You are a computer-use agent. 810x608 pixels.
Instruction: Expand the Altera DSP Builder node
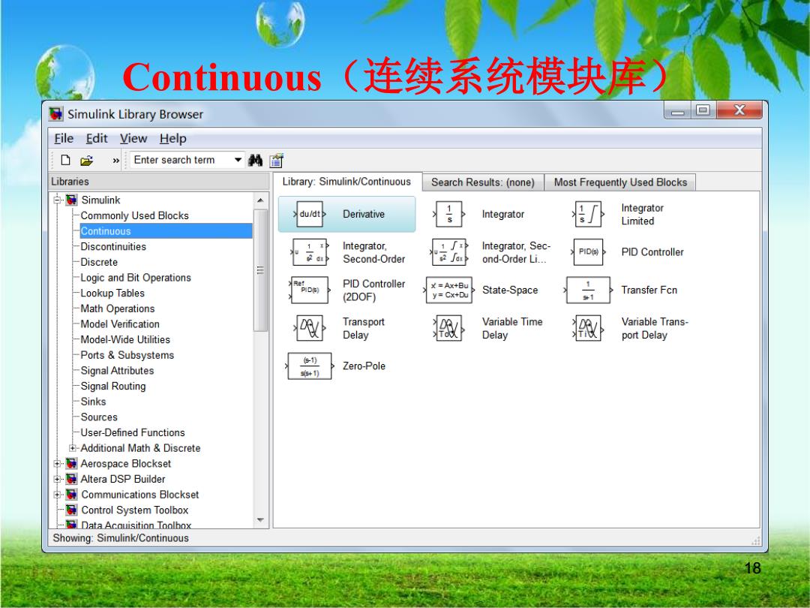click(58, 479)
